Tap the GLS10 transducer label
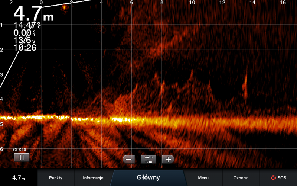Image resolution: width=297 pixels, height=186 pixels. 19,150
